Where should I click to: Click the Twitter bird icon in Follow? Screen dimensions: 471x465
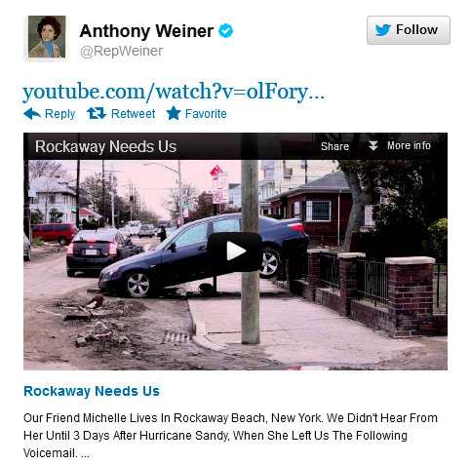tap(383, 30)
